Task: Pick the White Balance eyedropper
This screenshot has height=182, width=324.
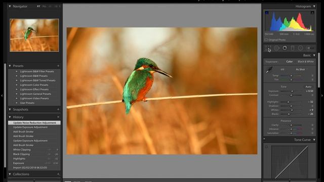Action: 269,70
